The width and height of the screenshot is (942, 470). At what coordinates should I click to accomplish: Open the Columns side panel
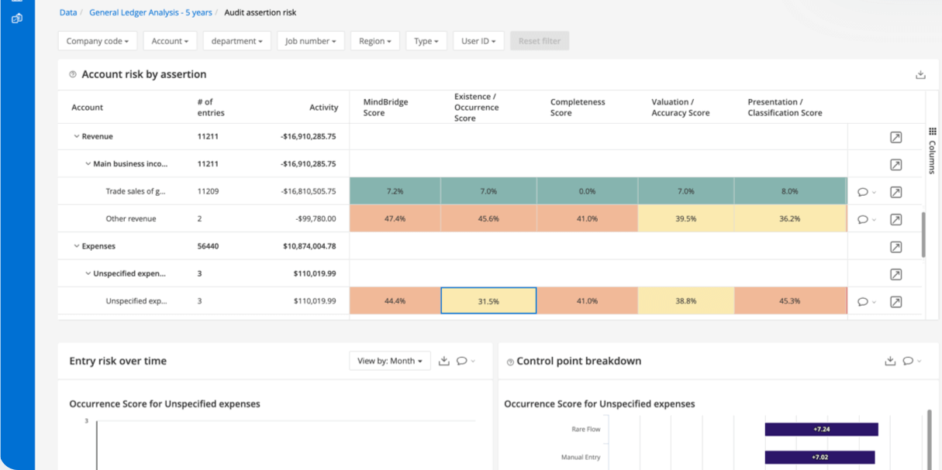click(x=932, y=151)
